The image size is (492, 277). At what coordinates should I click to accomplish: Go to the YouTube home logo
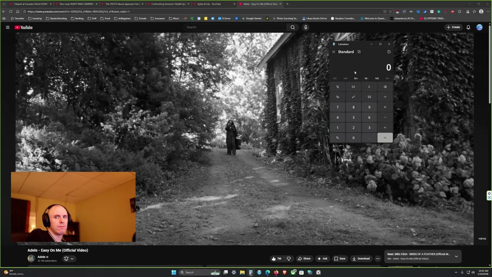coord(23,27)
